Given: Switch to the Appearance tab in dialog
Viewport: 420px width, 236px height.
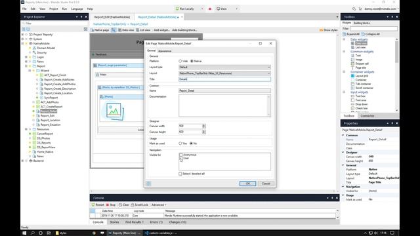Looking at the screenshot, I should coord(165,51).
